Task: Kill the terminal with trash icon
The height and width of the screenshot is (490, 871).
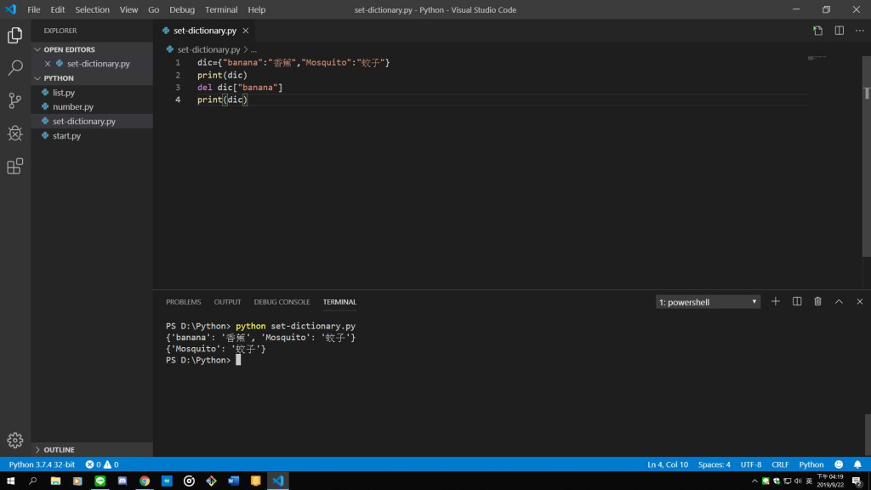Action: [x=817, y=302]
